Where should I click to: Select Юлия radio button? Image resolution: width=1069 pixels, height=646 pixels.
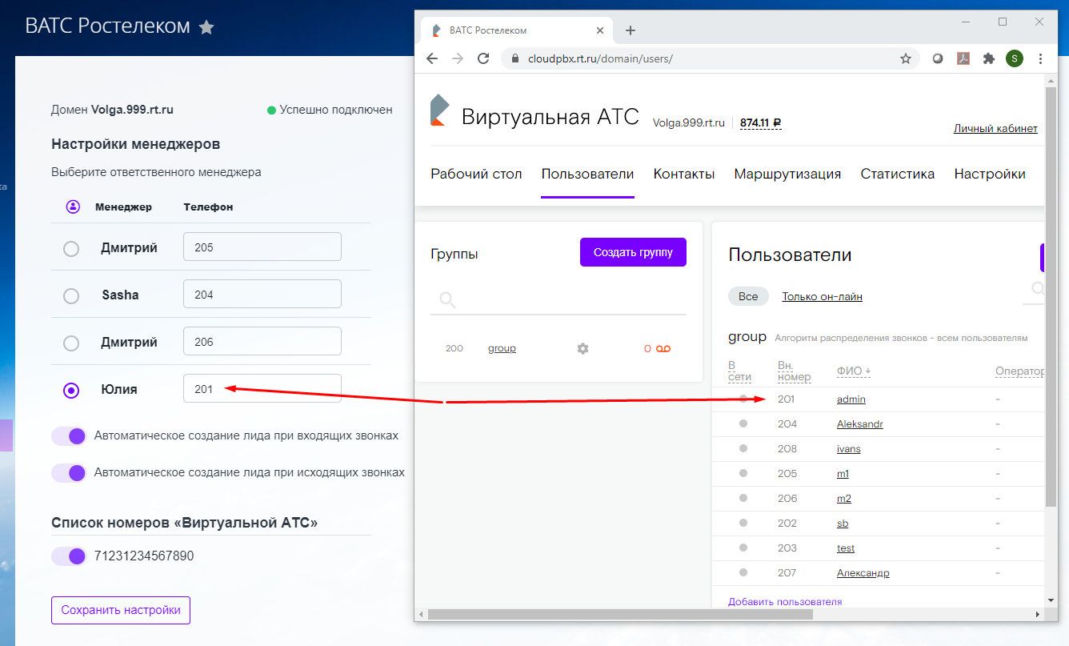pos(71,390)
